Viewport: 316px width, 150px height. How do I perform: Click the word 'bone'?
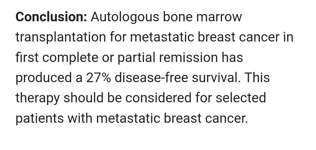(x=178, y=17)
